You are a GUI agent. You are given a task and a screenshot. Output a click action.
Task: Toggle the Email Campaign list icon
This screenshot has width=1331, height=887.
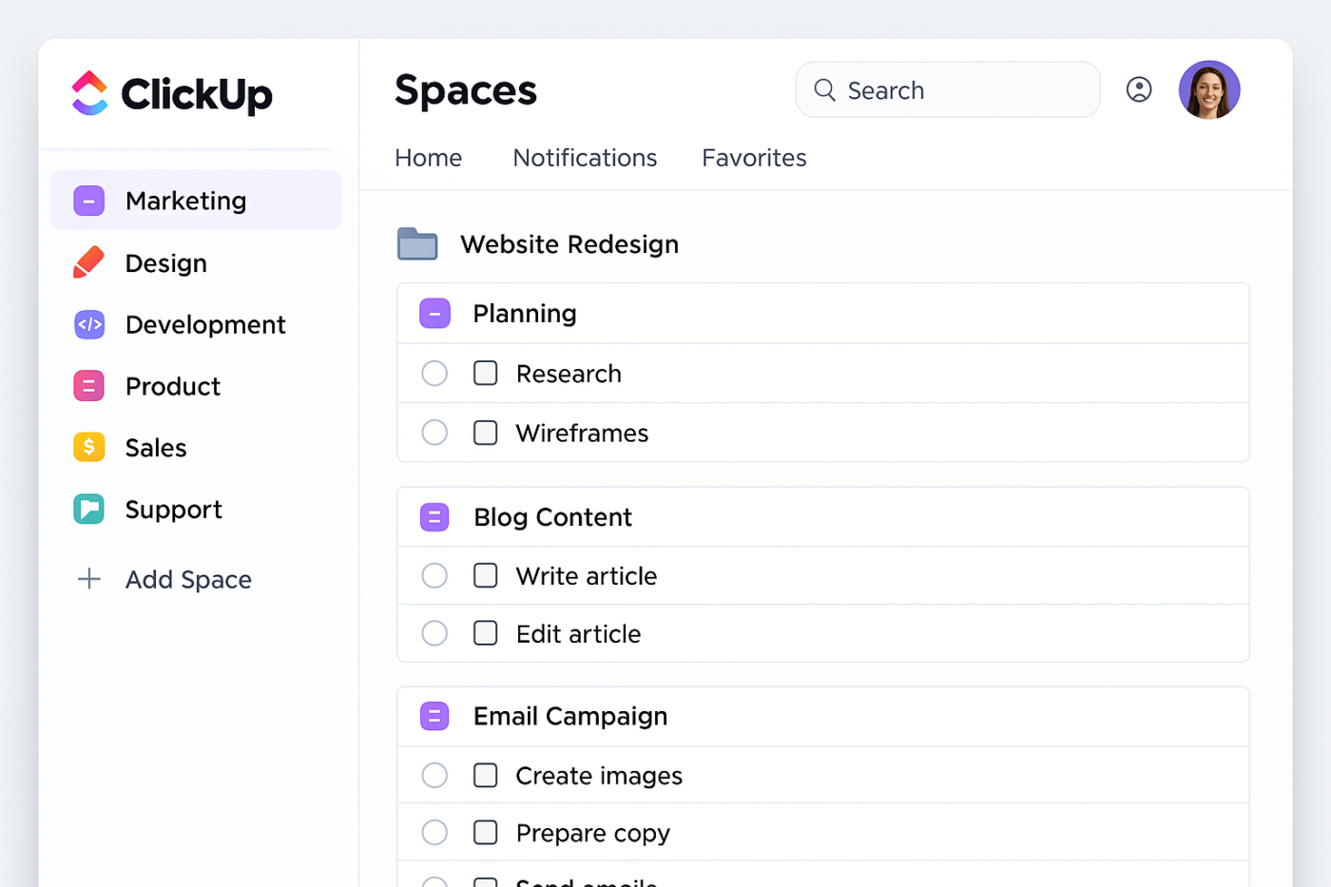(434, 716)
